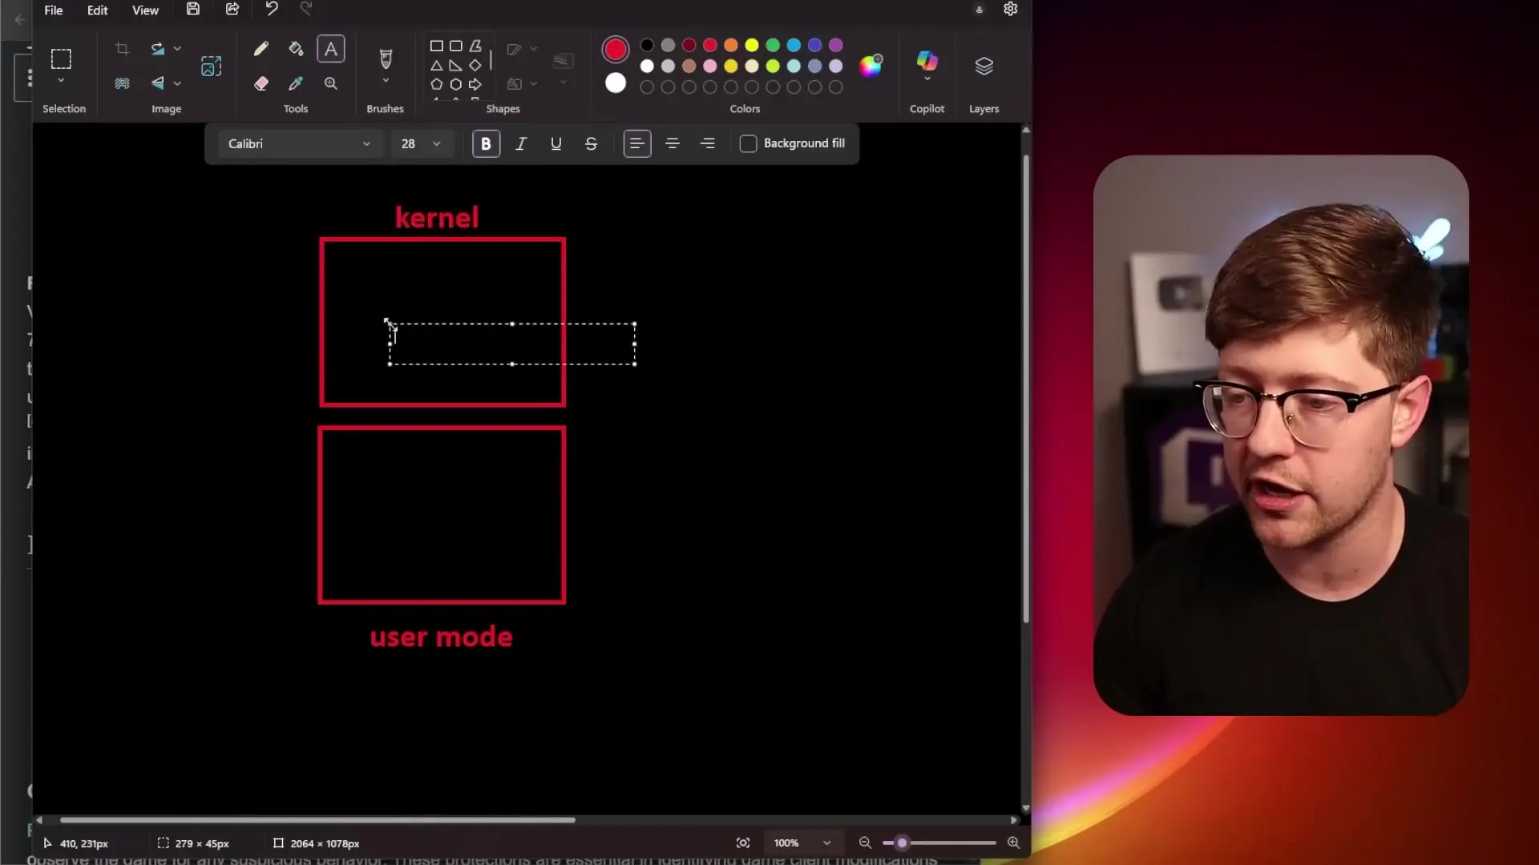Align text center
The image size is (1539, 865).
[x=673, y=143]
